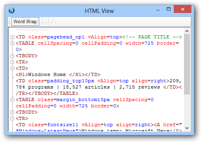Click the '18,527 articles' text
202x143 pixels.
pyautogui.click(x=86, y=87)
